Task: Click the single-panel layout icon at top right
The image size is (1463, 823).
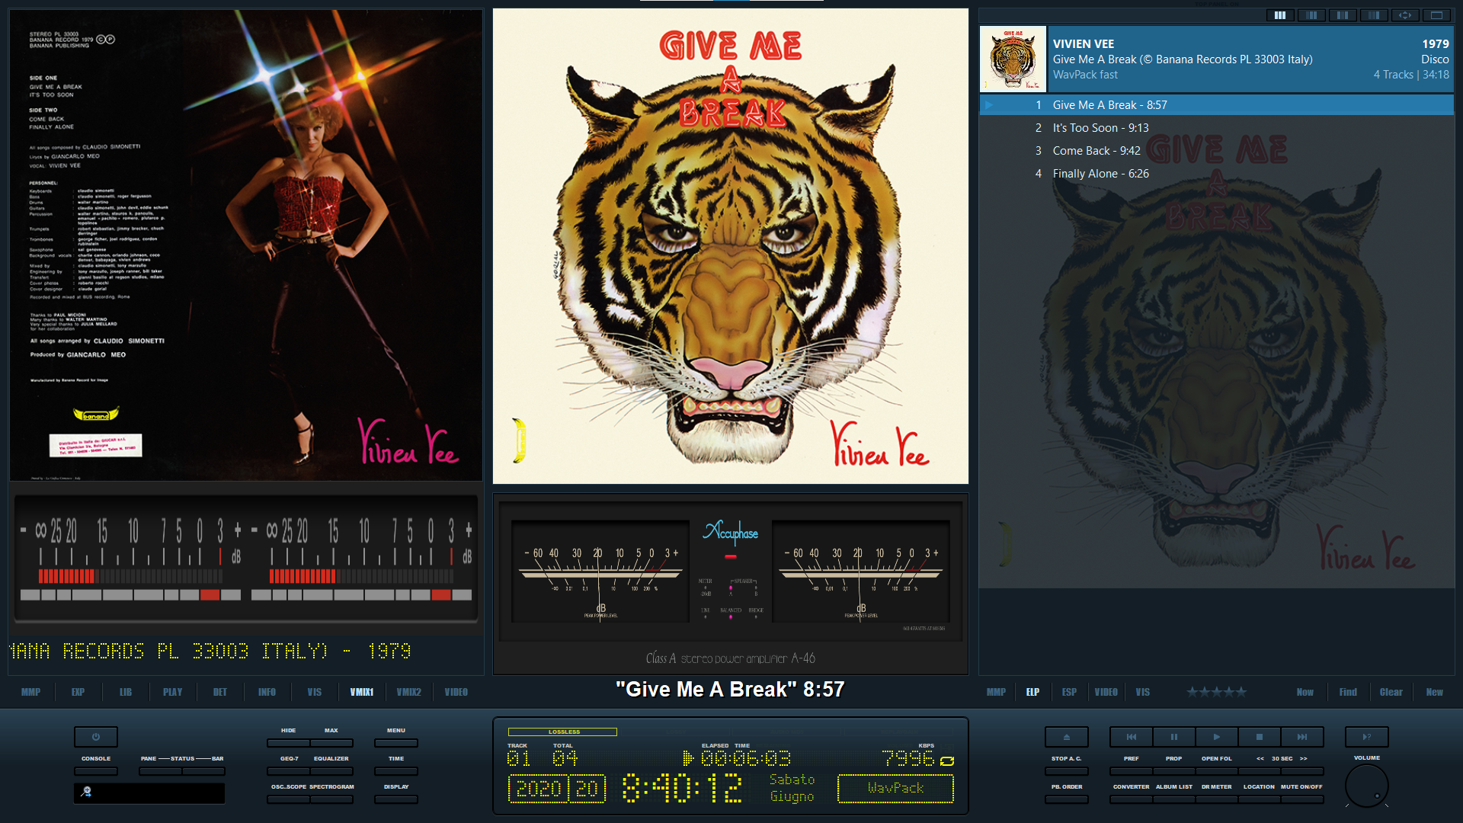Action: (1436, 15)
